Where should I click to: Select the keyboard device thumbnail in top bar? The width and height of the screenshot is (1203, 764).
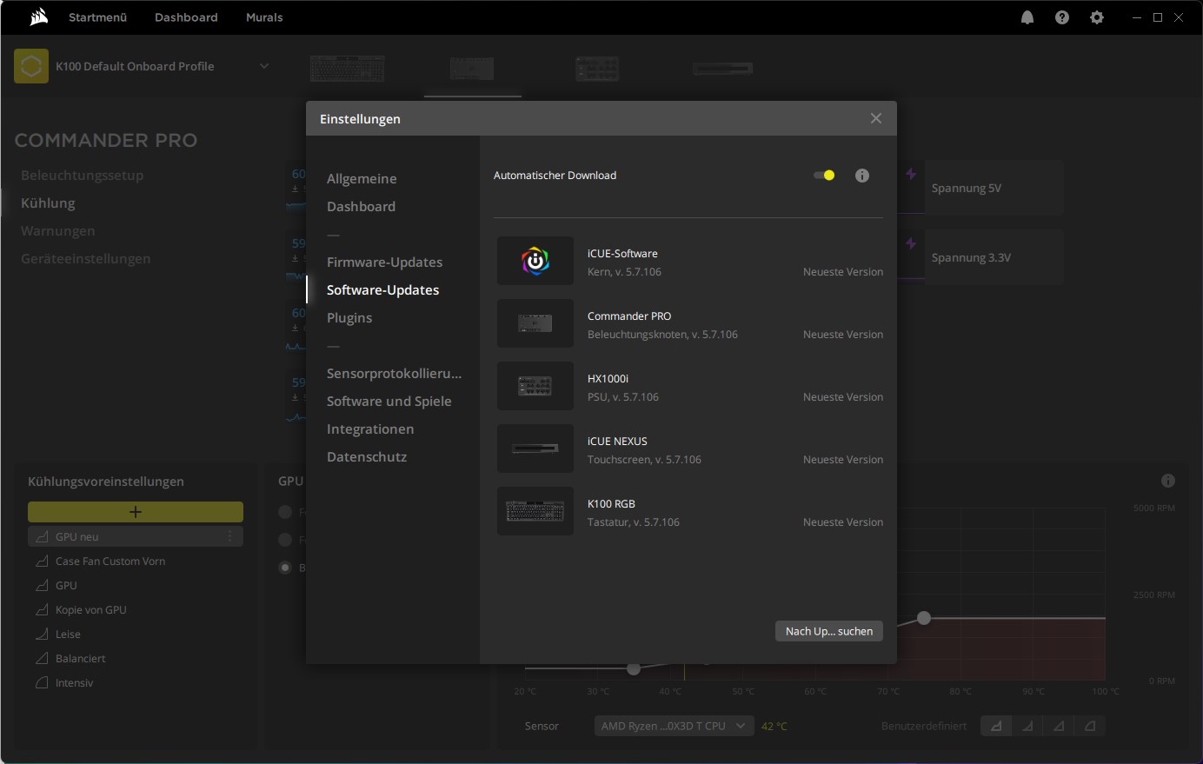point(348,68)
